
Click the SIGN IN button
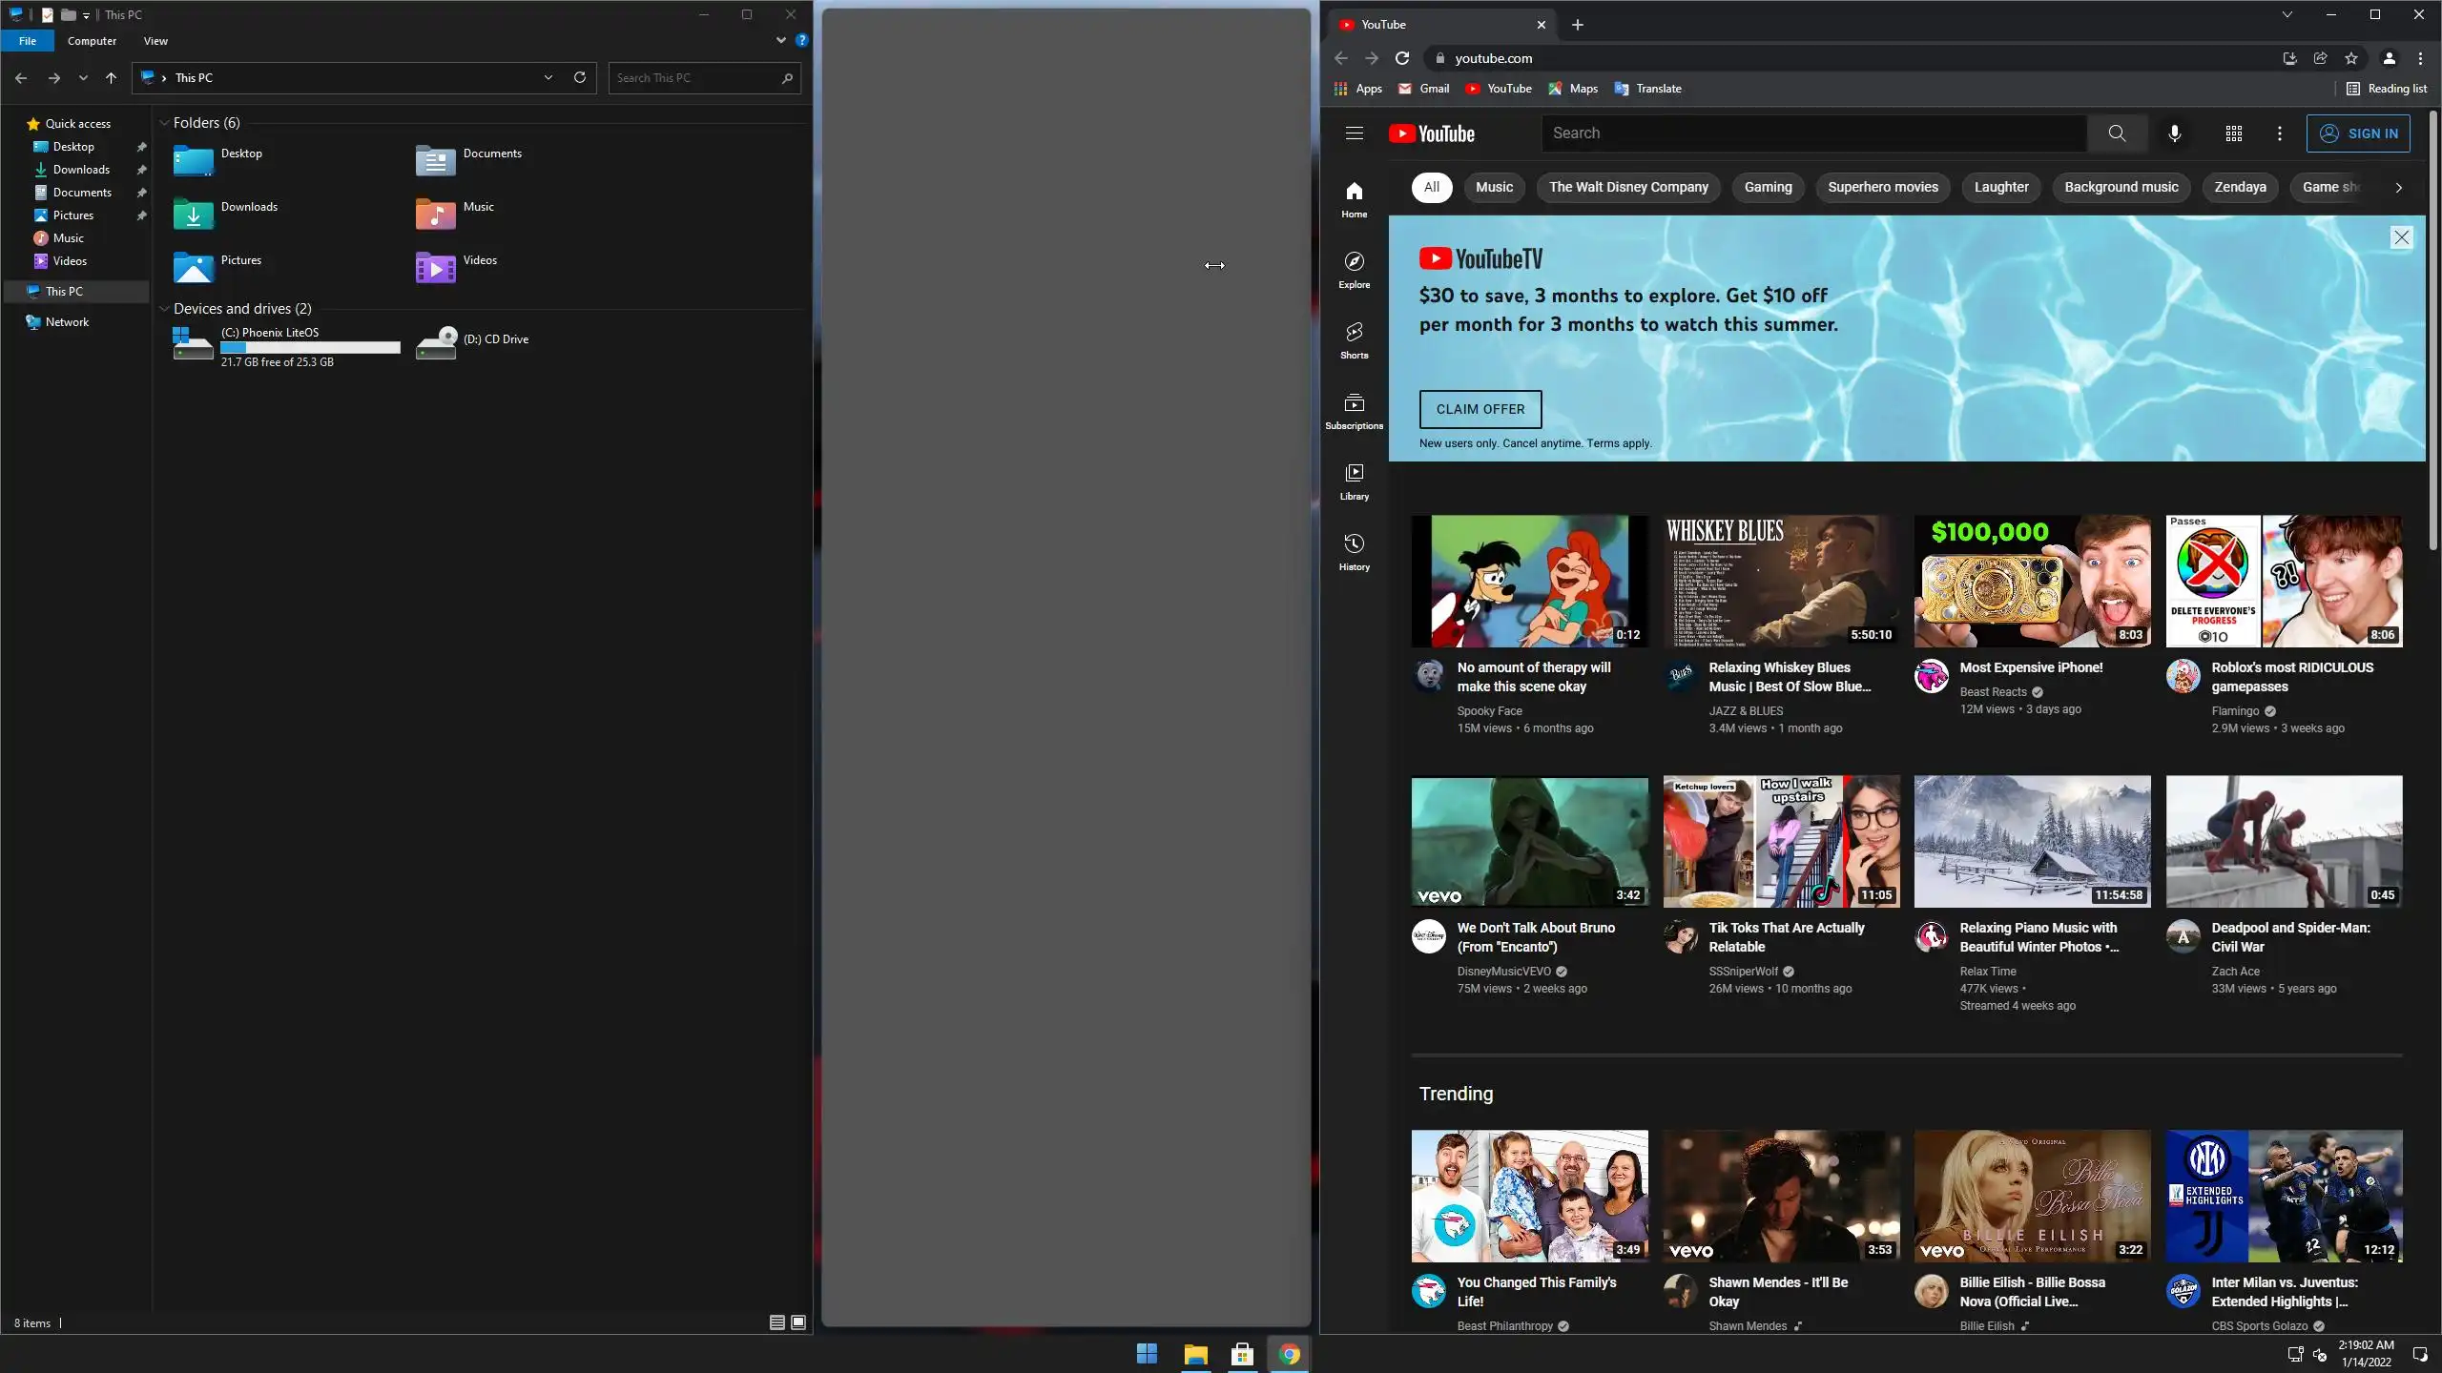[x=2357, y=133]
